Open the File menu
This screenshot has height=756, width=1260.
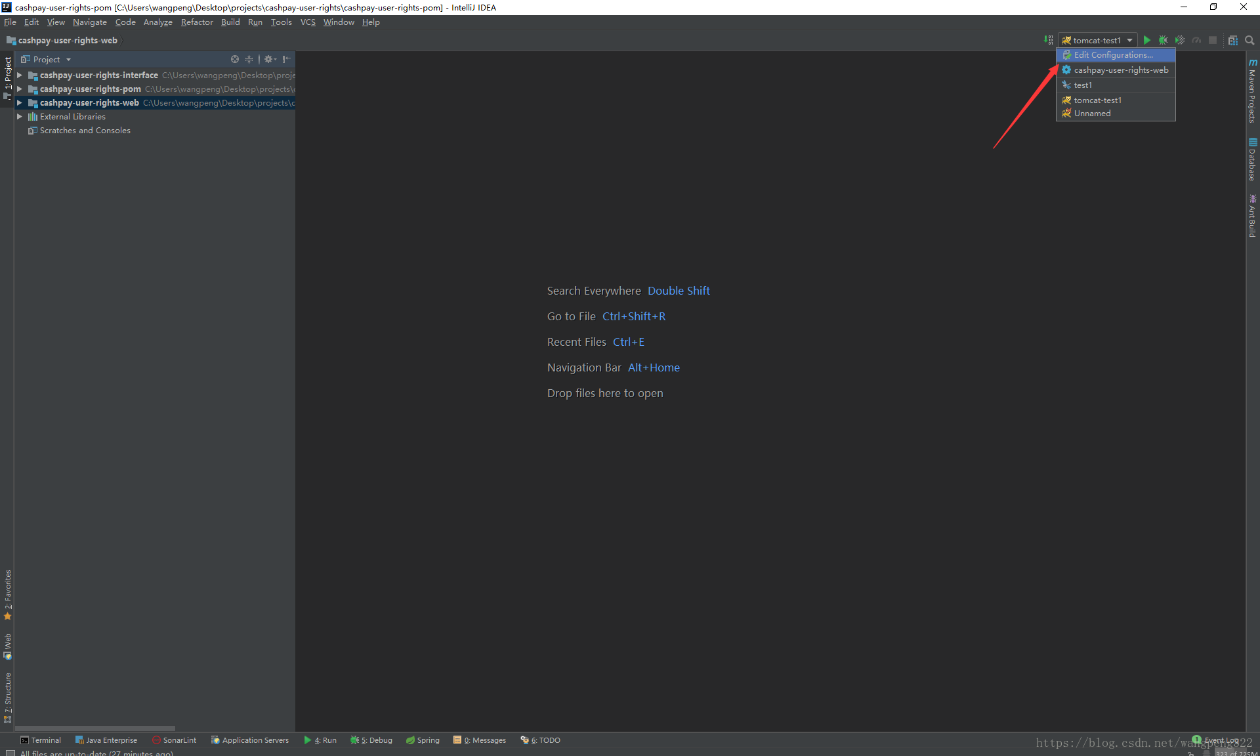pos(10,22)
